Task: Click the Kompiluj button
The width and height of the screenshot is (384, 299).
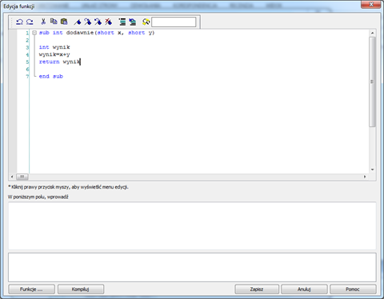Action: point(81,289)
